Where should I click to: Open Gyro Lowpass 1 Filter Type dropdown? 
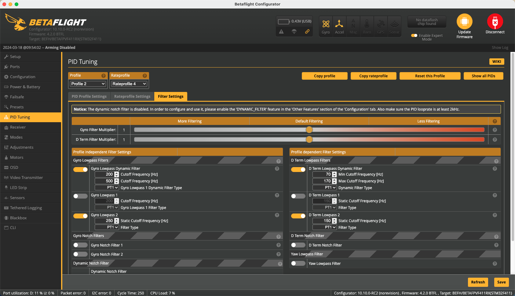[x=107, y=207]
